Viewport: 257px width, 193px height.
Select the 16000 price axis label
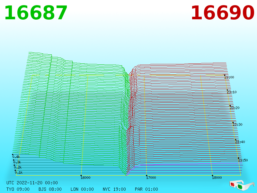85,178
